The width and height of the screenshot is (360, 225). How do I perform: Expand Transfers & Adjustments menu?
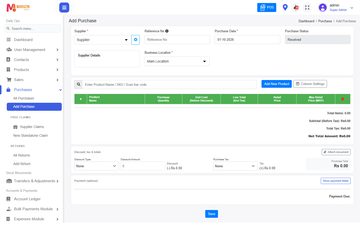[32, 181]
